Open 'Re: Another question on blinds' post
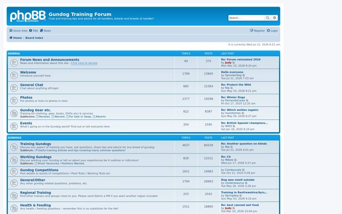 [244, 144]
